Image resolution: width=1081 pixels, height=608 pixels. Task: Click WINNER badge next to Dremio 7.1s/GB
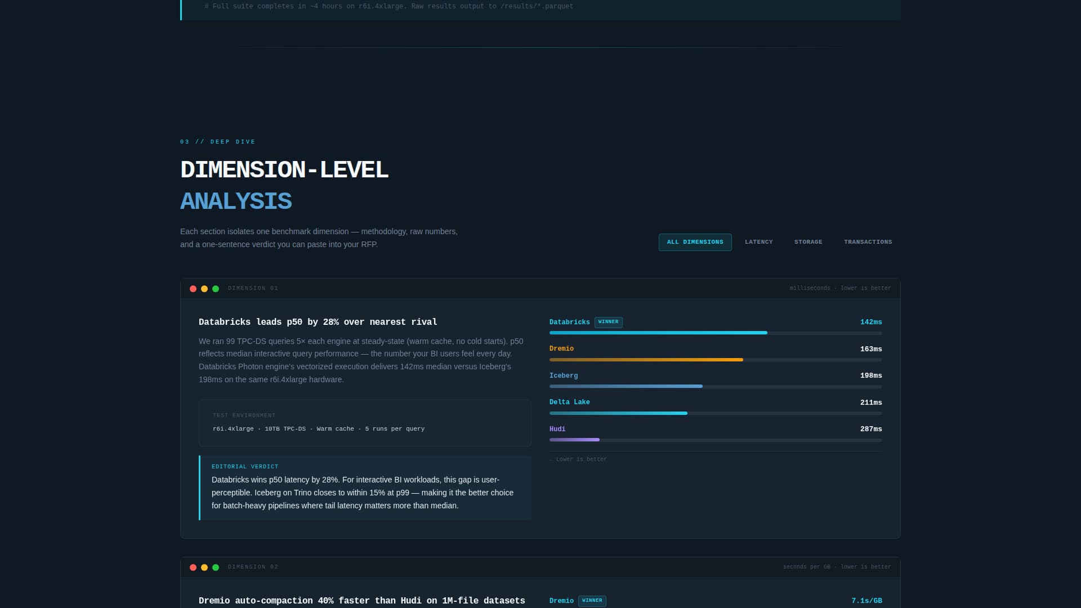pyautogui.click(x=592, y=601)
